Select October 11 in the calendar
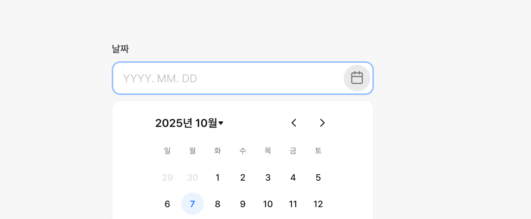531x219 pixels. 293,204
